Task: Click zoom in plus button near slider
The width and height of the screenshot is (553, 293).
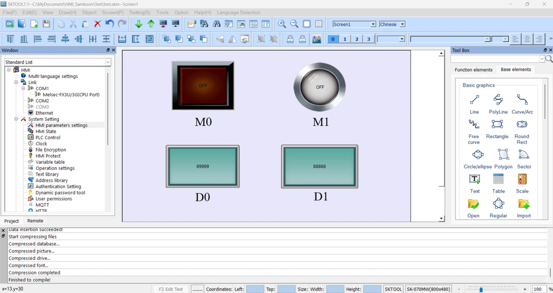Action: (525, 289)
